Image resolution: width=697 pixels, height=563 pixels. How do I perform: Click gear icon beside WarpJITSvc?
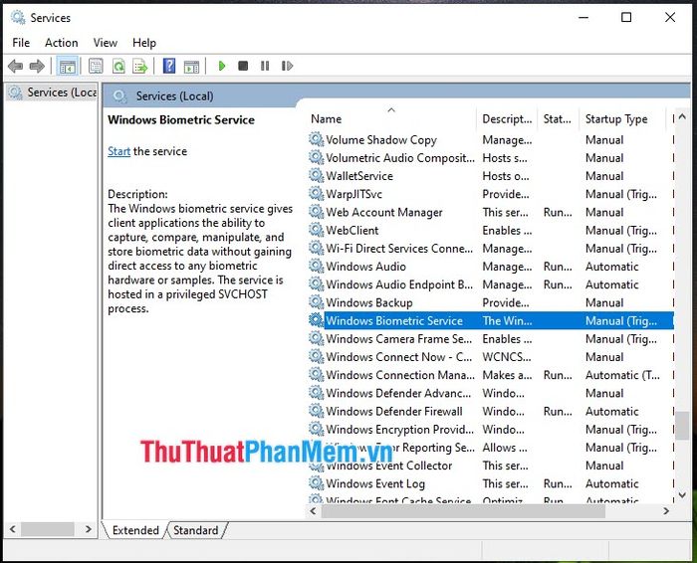[316, 194]
